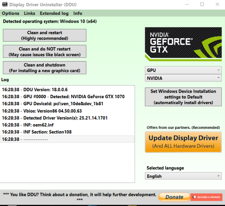Viewport: 225px width, 206px height.
Task: Click the Update Display Driver offer
Action: point(183,142)
